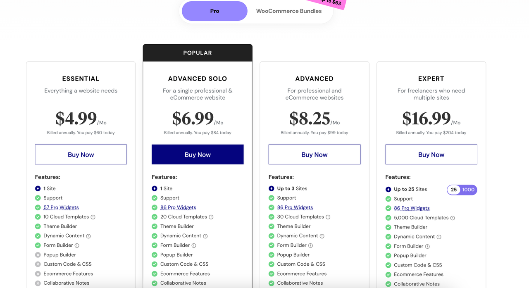Click info icon beside 5,000 Cloud Templates
Image resolution: width=529 pixels, height=288 pixels.
[x=453, y=218]
